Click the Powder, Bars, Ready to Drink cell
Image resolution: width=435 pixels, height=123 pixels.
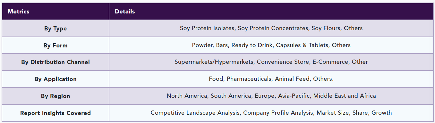click(271, 45)
